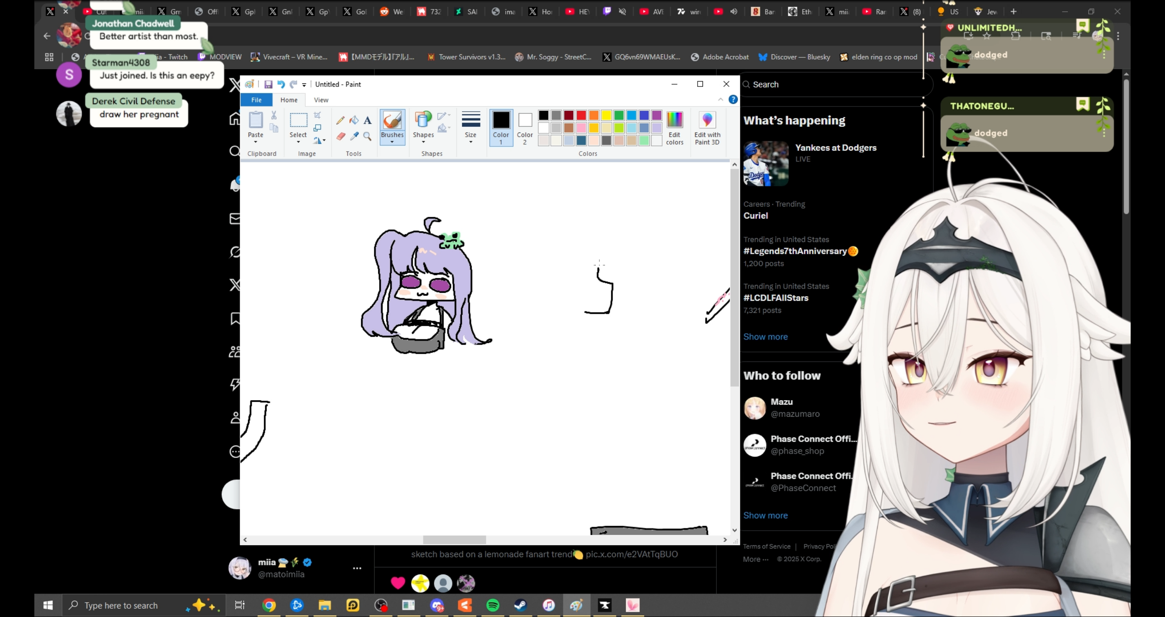
Task: Select the Eraser tool
Action: 340,136
